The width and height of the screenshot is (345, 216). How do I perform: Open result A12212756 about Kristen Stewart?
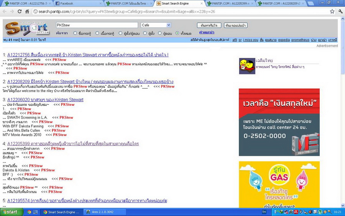tap(88, 55)
